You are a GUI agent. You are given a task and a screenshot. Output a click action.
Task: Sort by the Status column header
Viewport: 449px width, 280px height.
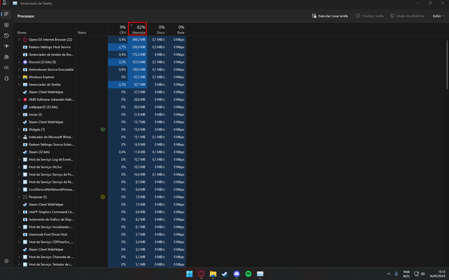tap(92, 29)
